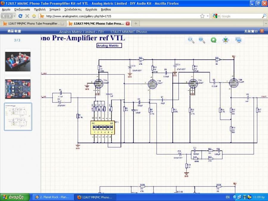This screenshot has width=268, height=201.
Task: Close the first background tab
Action: click(63, 24)
